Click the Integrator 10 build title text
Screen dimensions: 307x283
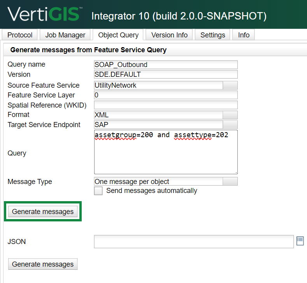point(179,16)
